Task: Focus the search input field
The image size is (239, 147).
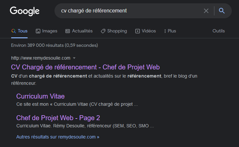Action: click(x=130, y=11)
